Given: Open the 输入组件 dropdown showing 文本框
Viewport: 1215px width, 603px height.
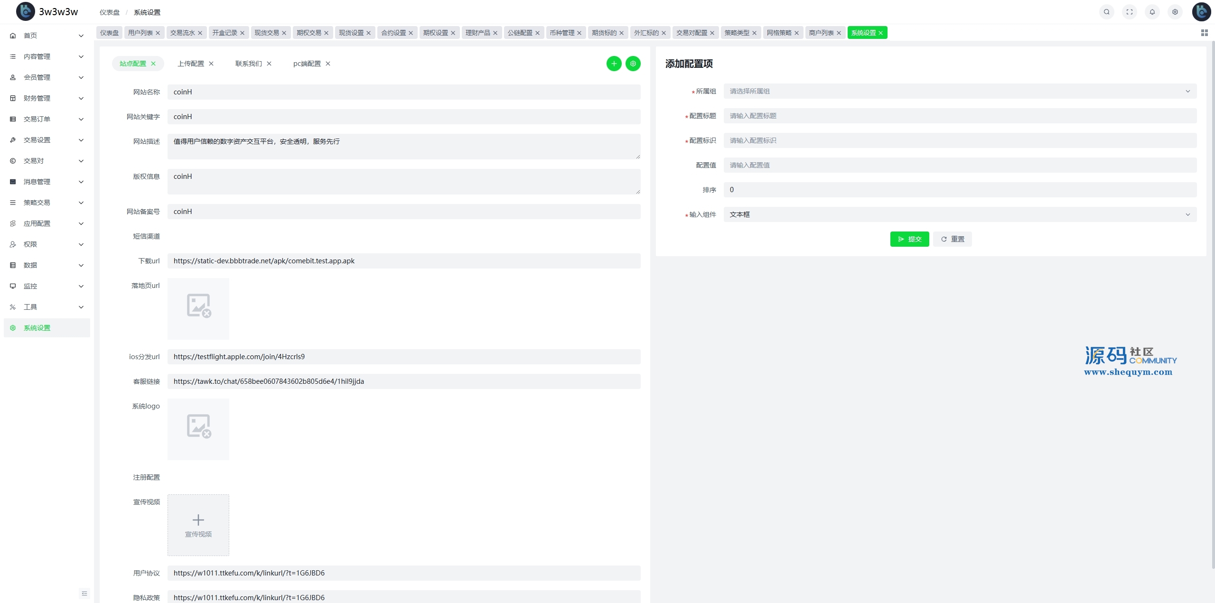Looking at the screenshot, I should coord(959,214).
